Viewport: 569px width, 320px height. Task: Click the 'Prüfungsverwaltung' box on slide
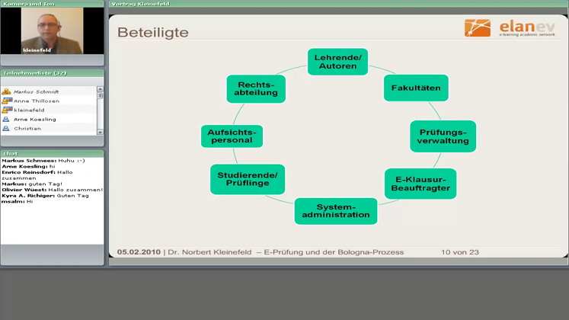click(x=443, y=136)
